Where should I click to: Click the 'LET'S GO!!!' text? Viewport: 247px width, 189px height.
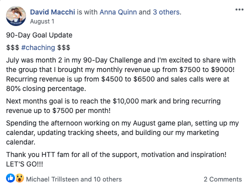point(24,164)
